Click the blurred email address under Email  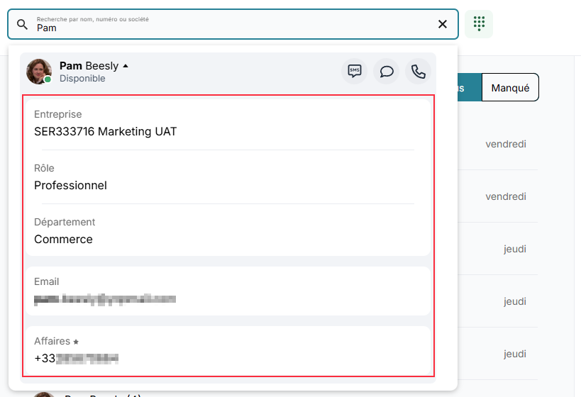105,298
